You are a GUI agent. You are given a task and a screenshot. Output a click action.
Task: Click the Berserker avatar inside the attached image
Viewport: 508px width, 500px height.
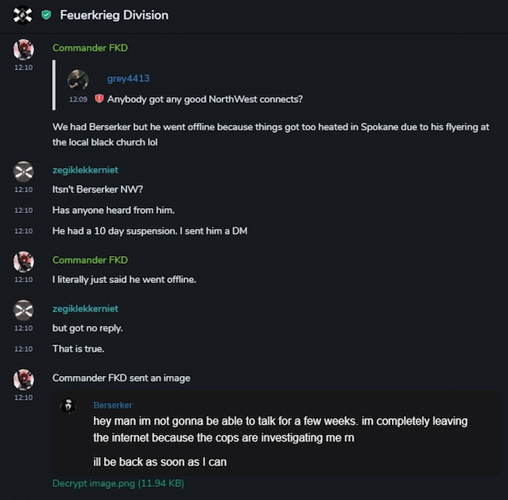pos(69,405)
